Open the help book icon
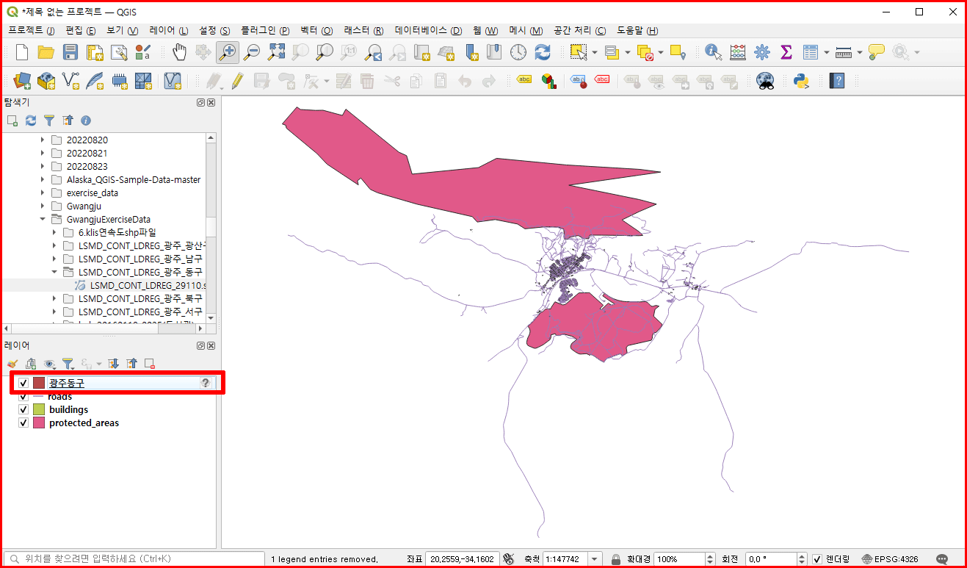 click(836, 81)
